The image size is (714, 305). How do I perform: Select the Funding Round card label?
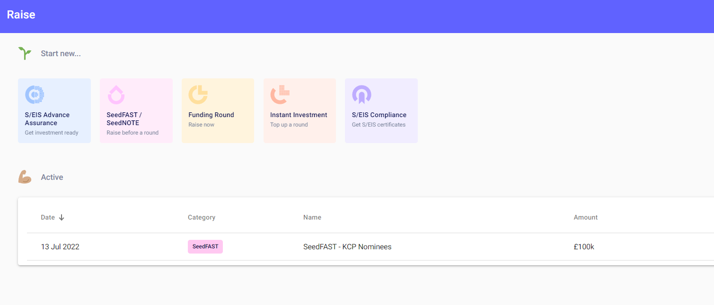211,115
